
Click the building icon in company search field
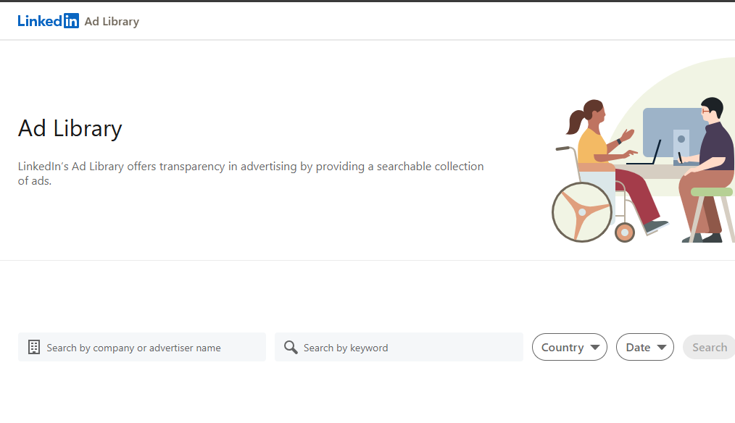tap(33, 347)
